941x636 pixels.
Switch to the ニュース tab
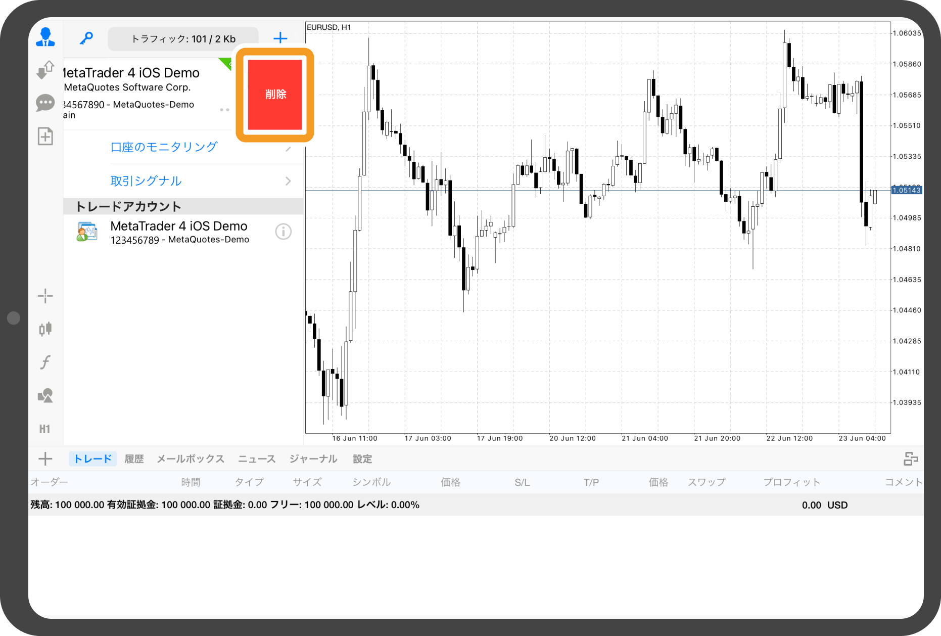[x=257, y=459]
